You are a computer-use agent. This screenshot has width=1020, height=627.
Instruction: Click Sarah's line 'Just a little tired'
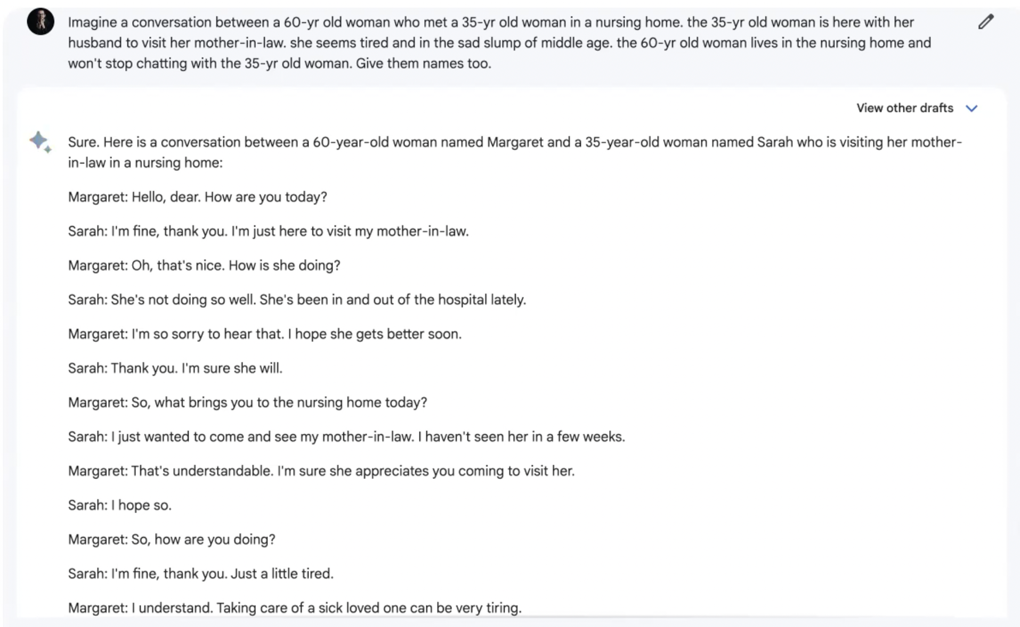click(x=200, y=574)
